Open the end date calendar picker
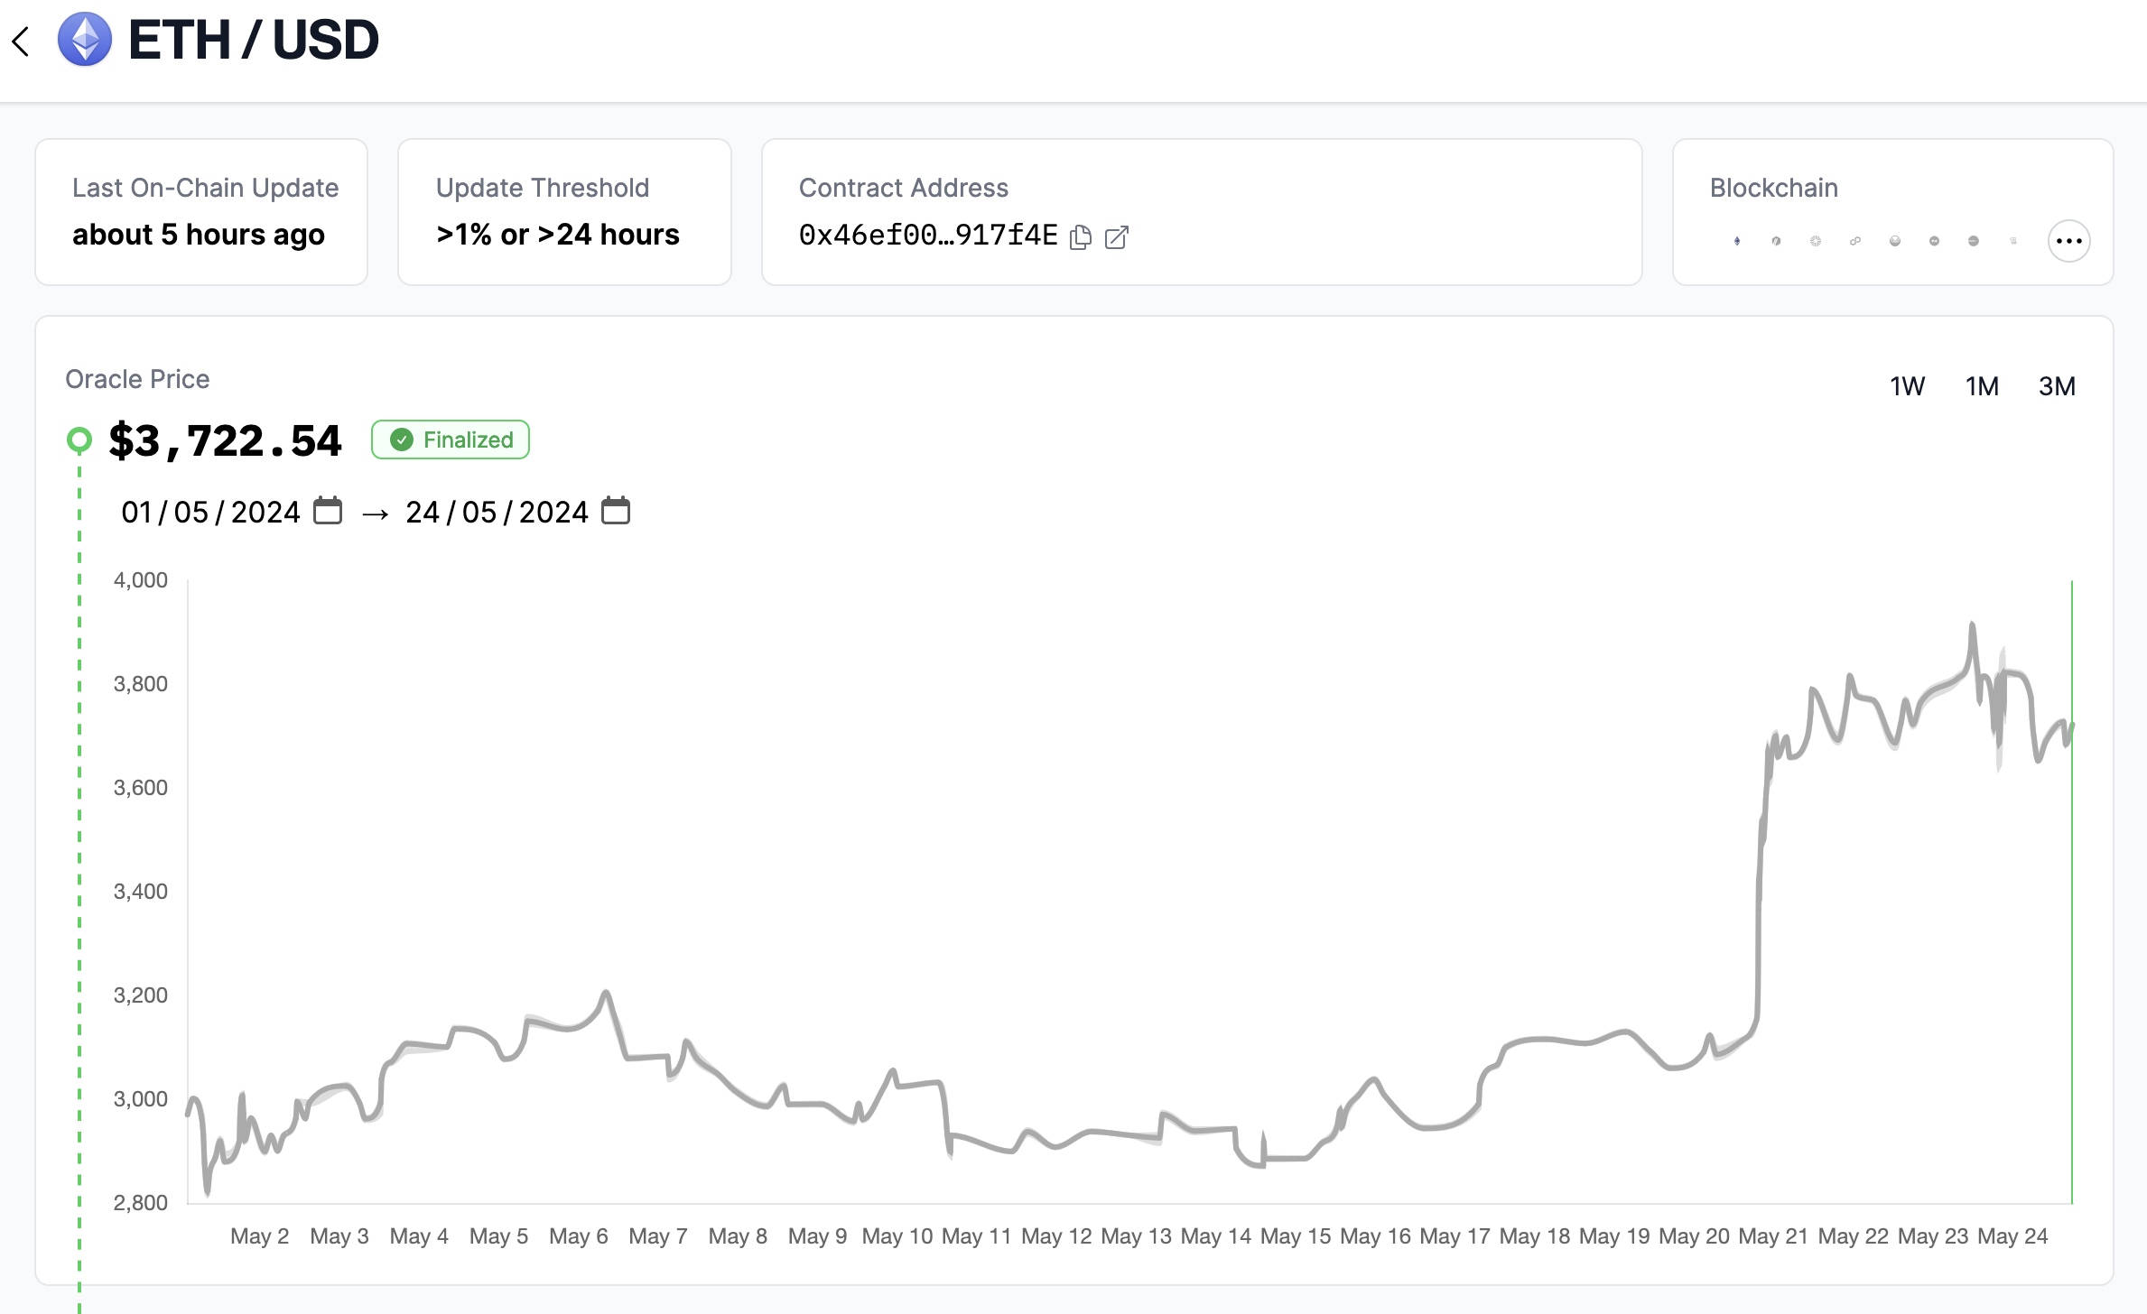 click(x=616, y=511)
